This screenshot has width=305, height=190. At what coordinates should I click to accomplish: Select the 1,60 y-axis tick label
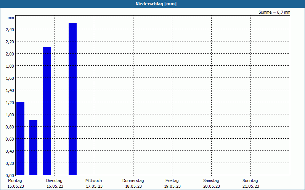coord(10,78)
